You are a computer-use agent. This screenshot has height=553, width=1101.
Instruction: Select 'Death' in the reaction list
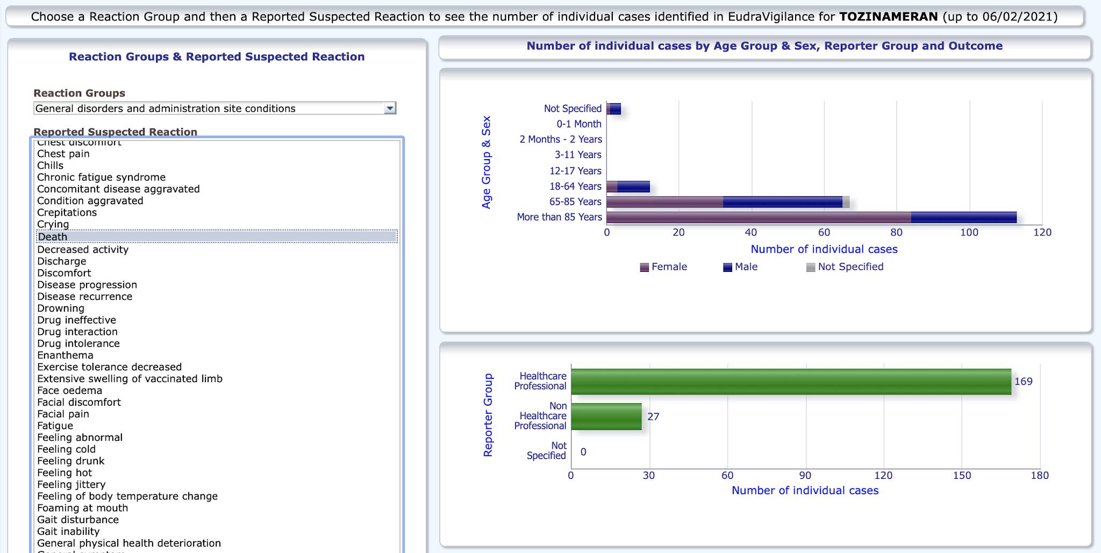(53, 237)
